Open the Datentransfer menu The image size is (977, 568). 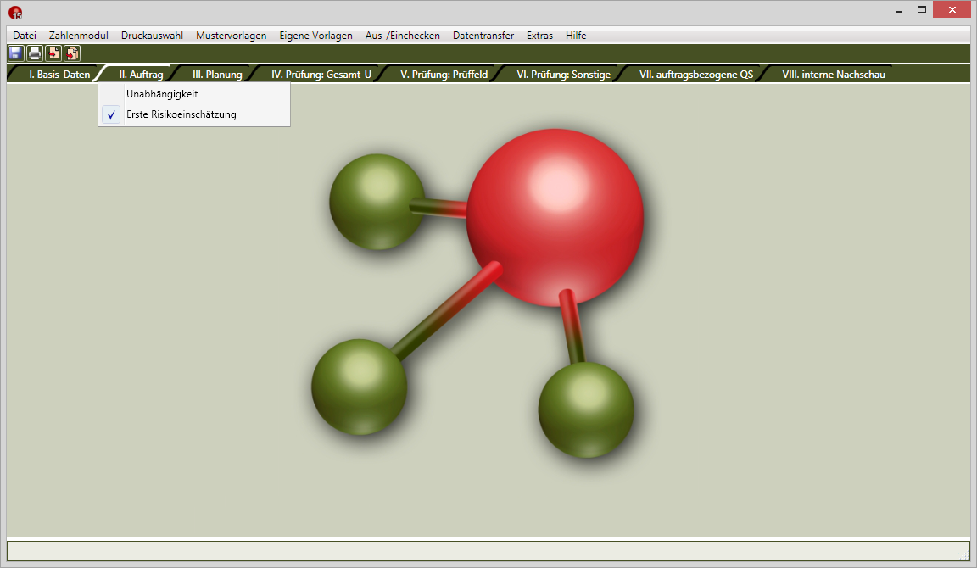(483, 36)
